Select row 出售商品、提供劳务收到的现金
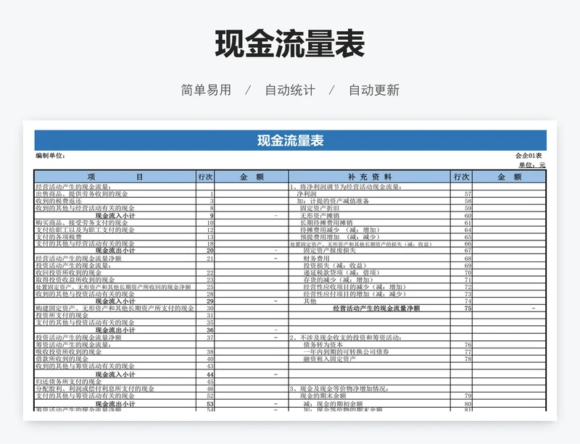This screenshot has width=580, height=444. pyautogui.click(x=82, y=193)
